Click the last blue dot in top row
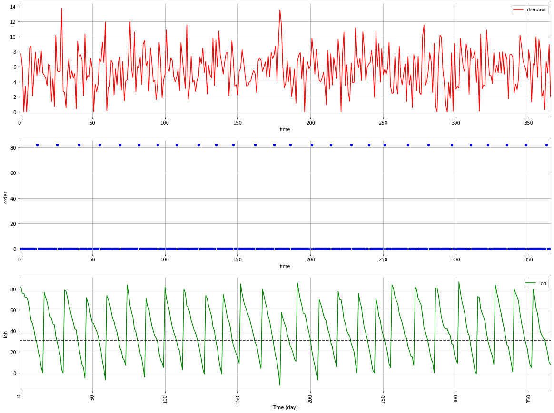 [547, 145]
